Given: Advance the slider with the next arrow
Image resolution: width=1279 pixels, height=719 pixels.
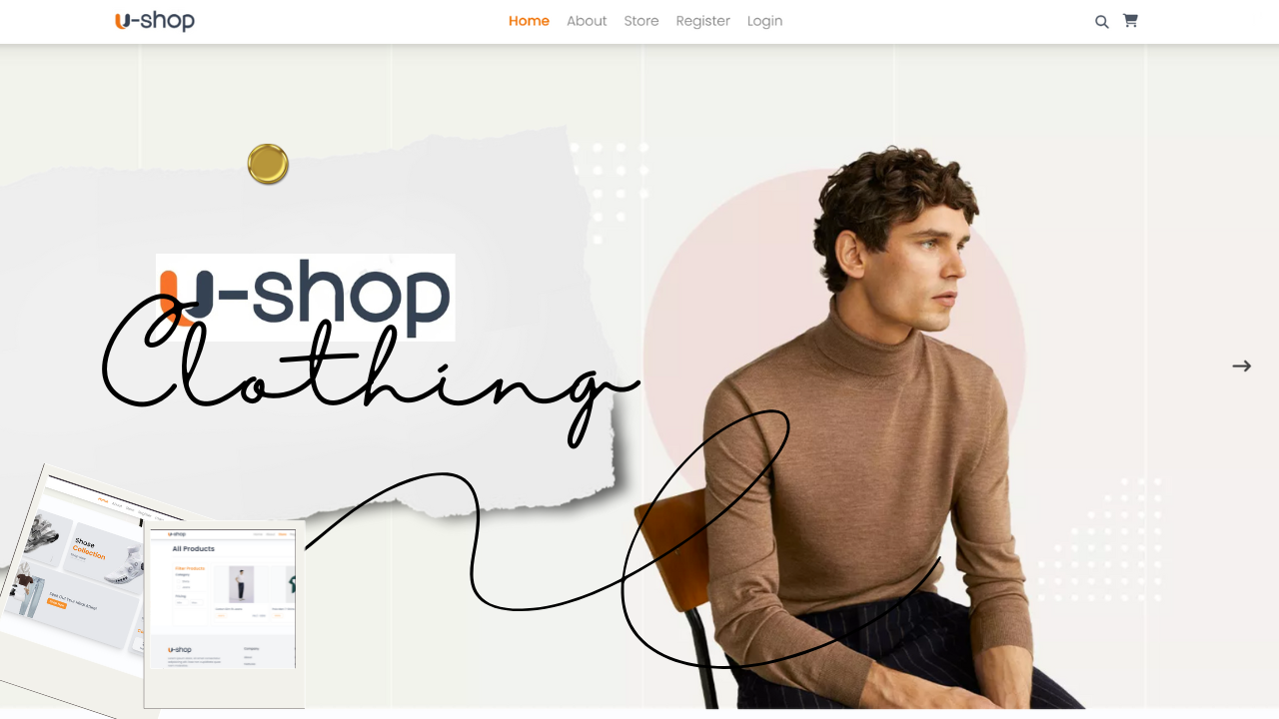Looking at the screenshot, I should pos(1241,365).
